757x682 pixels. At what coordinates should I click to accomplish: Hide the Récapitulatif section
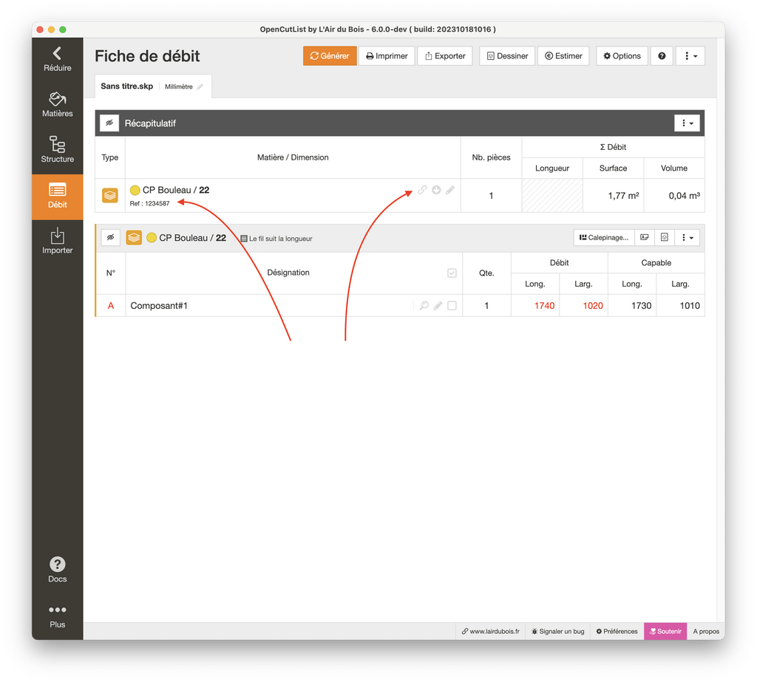(109, 123)
